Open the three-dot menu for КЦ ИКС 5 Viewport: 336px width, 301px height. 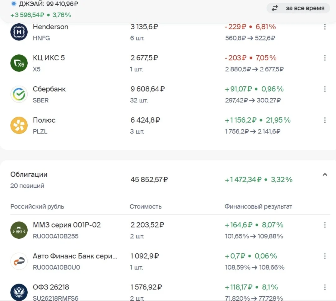click(x=325, y=58)
